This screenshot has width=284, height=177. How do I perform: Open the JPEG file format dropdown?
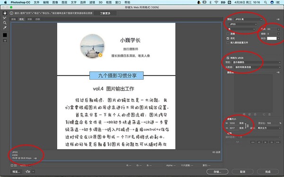tap(242, 24)
